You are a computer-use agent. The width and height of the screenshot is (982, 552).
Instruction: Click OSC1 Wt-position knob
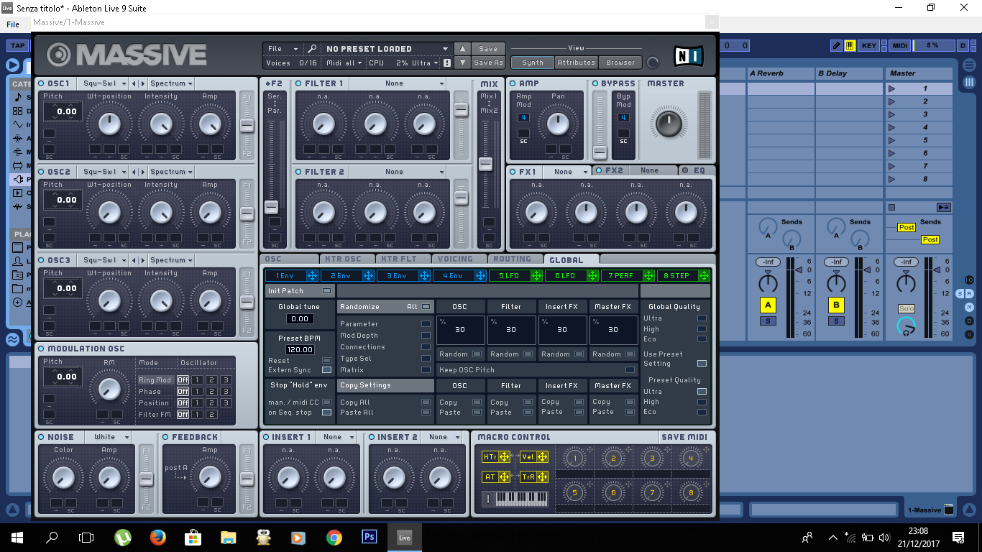click(109, 124)
